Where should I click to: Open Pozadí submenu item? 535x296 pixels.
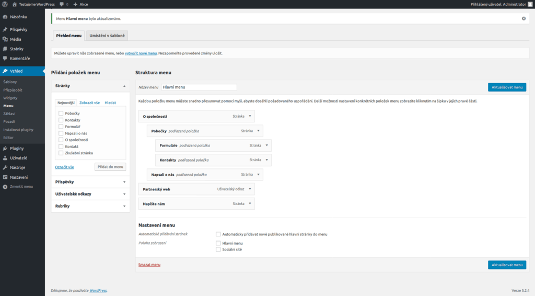pos(9,121)
